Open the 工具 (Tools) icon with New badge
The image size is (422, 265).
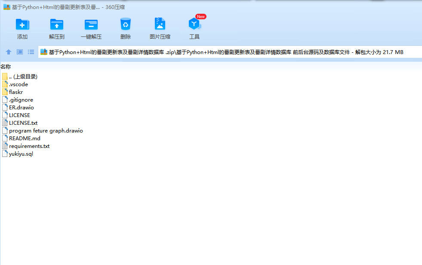(194, 24)
